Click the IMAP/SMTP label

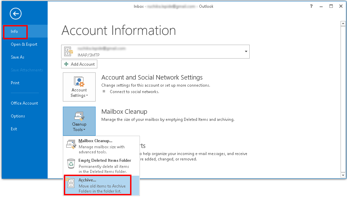click(x=89, y=55)
